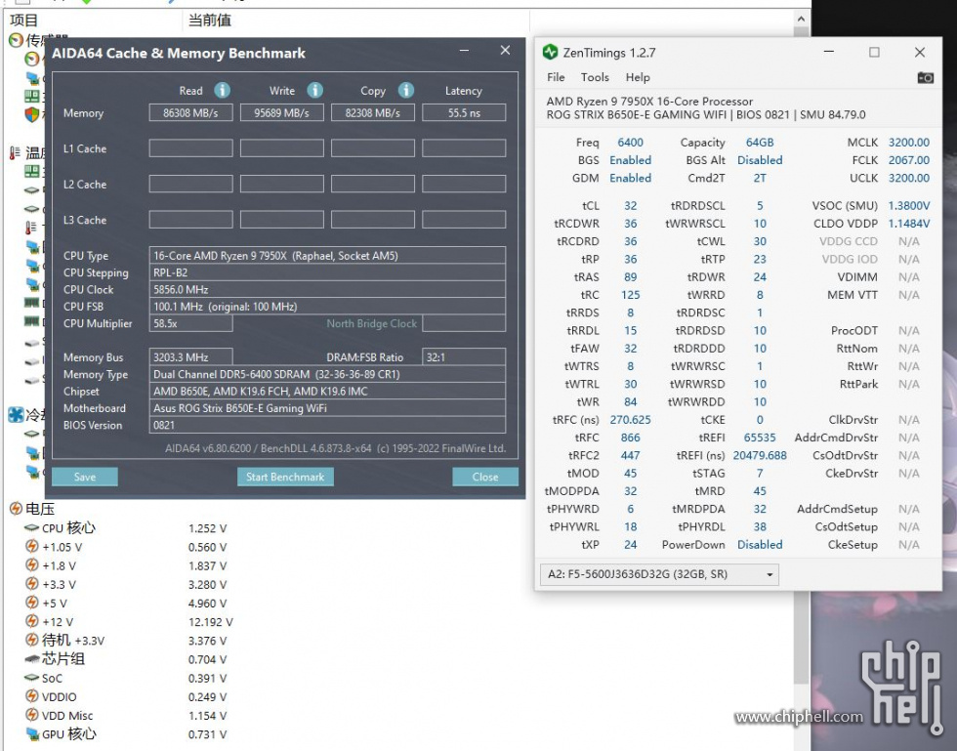Open the memory module dropdown A2: F5-5600J3636D32G
957x751 pixels.
click(x=659, y=574)
